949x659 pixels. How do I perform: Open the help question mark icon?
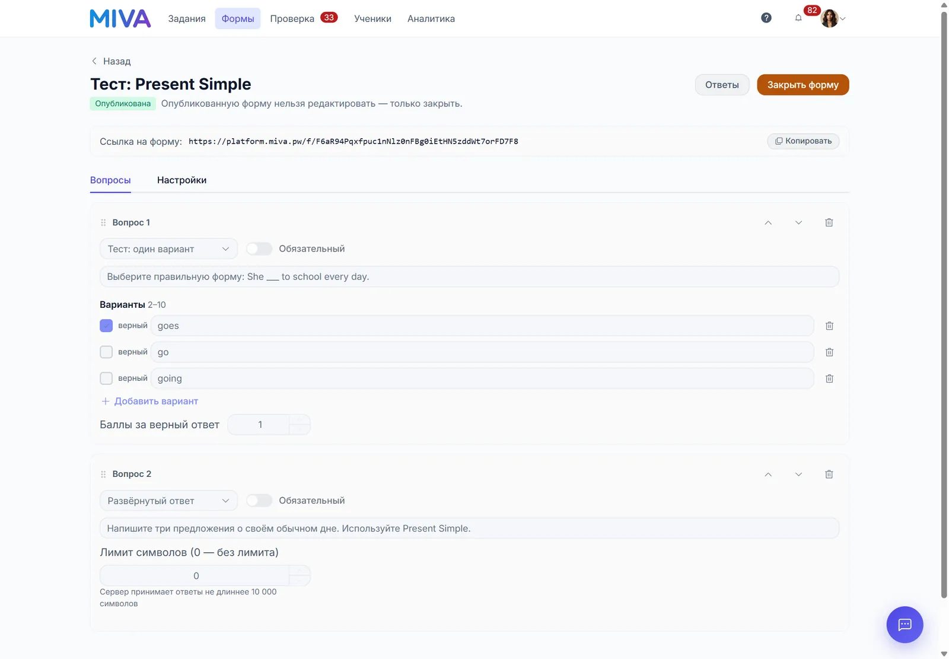pos(766,18)
